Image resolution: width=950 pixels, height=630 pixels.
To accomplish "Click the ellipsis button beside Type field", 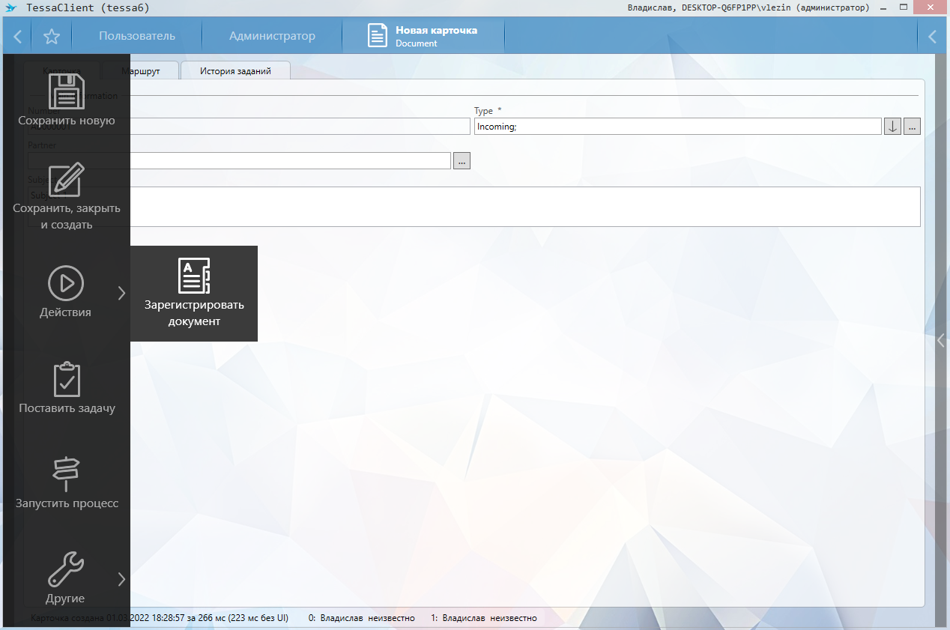I will 912,127.
